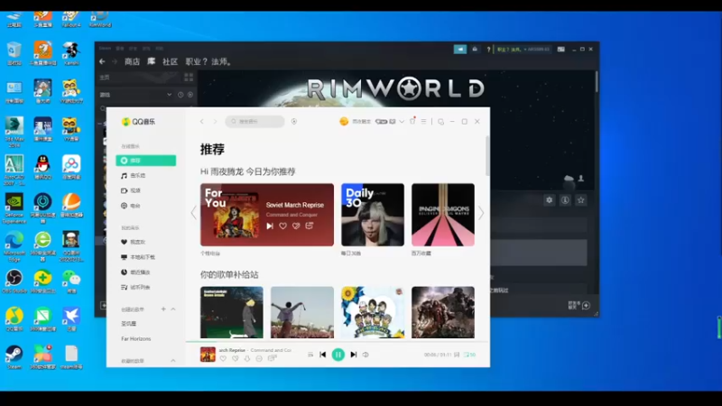Expand the games filter dropdown in Steam

click(169, 95)
